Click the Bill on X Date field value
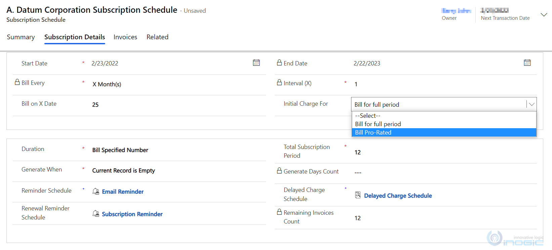The height and width of the screenshot is (250, 552). pos(95,105)
